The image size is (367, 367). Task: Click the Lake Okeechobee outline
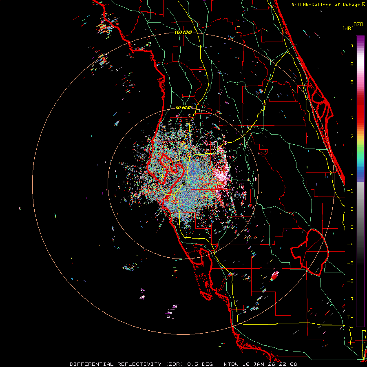pyautogui.click(x=309, y=252)
